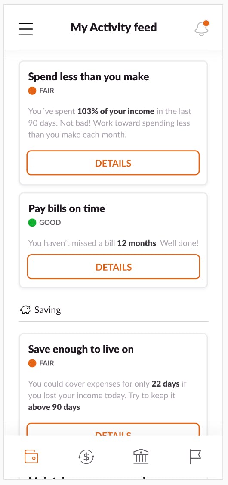Tap the Saving section label
This screenshot has width=228, height=485.
click(x=47, y=310)
